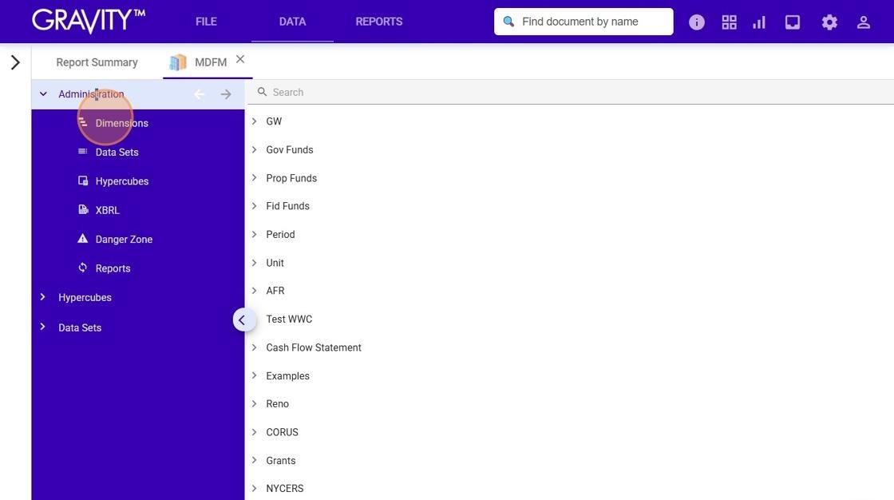Click the Reports refresh icon
This screenshot has height=500, width=894.
(83, 267)
